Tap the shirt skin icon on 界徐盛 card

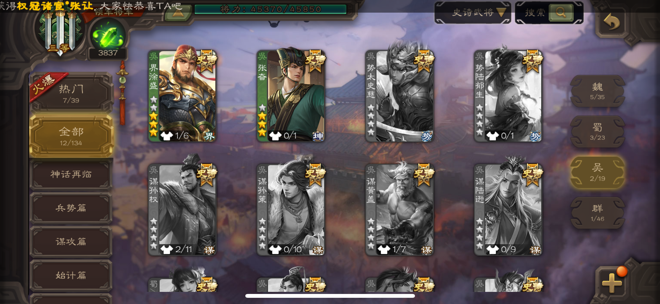pos(167,136)
